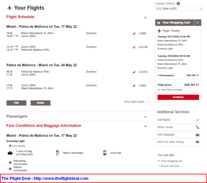
Task: Open Edit flights in Additional Services
Action: pyautogui.click(x=178, y=120)
